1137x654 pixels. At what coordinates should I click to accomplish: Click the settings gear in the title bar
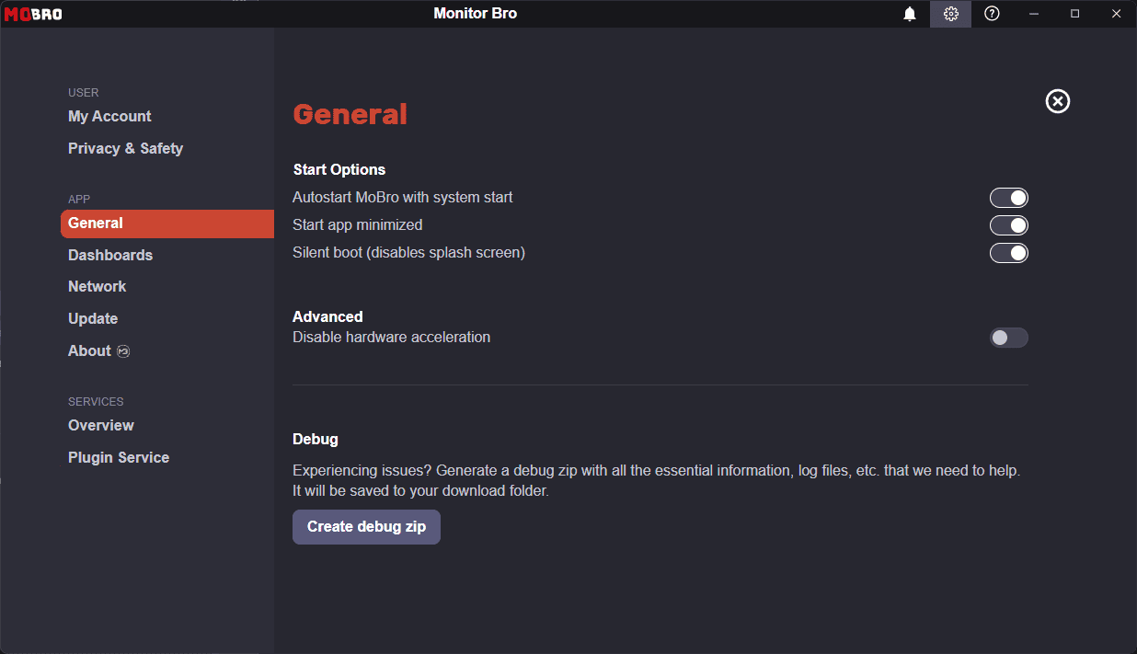pos(950,14)
